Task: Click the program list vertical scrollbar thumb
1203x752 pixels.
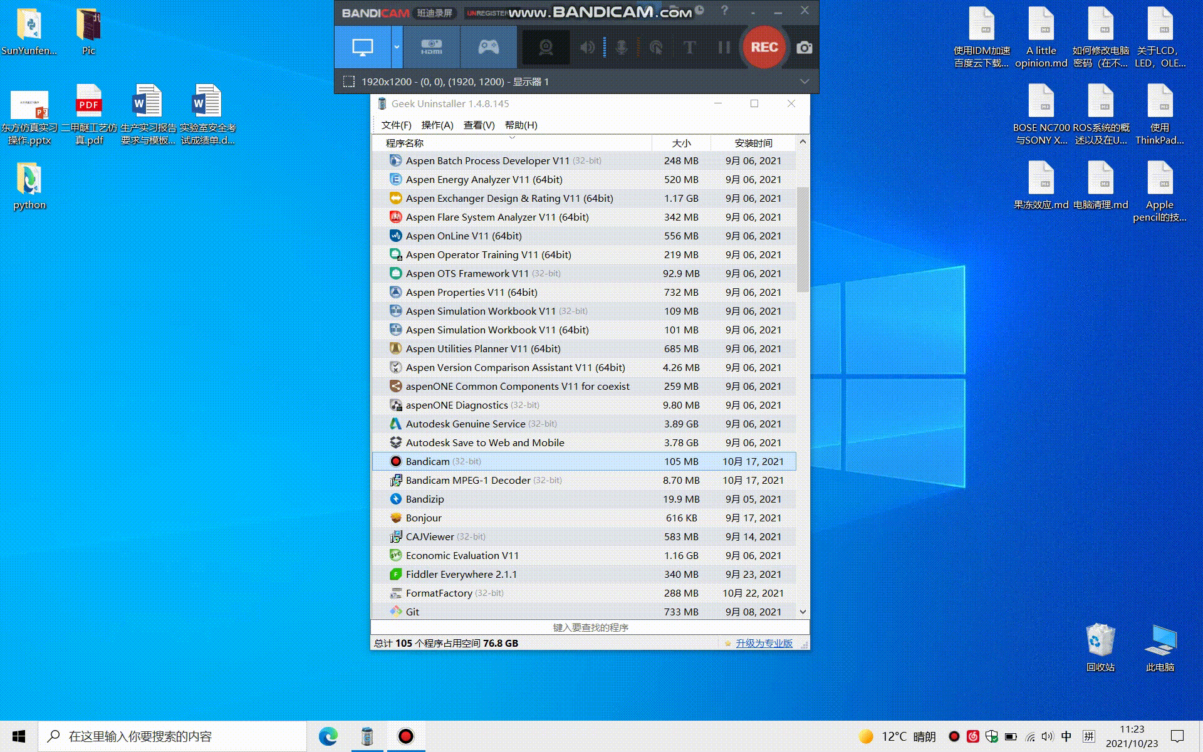Action: pos(803,238)
